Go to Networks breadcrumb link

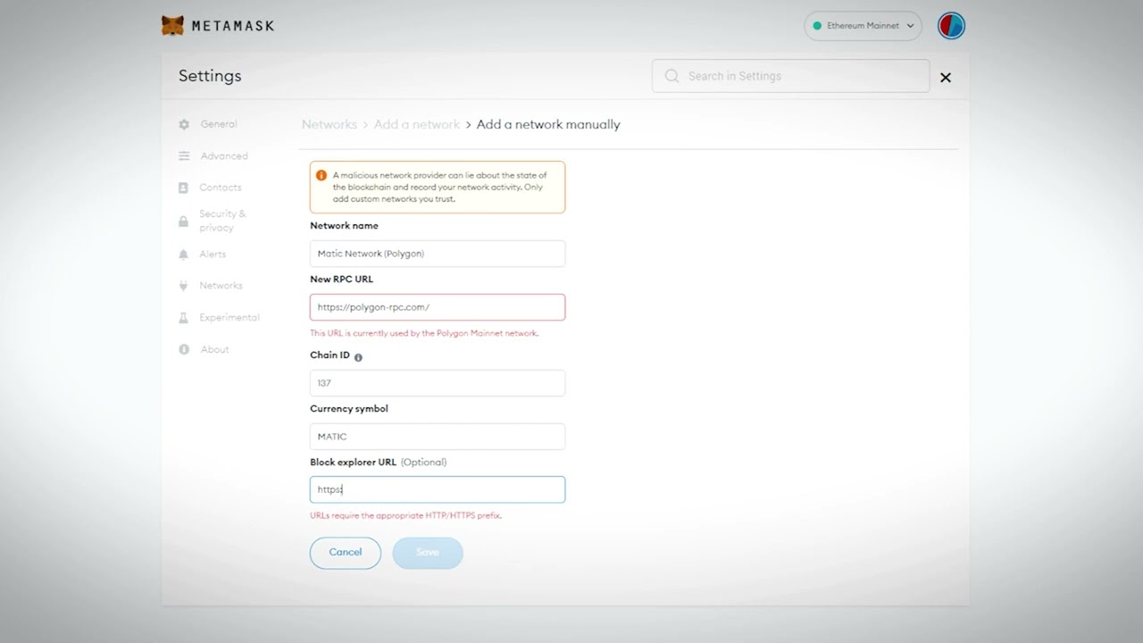[330, 124]
